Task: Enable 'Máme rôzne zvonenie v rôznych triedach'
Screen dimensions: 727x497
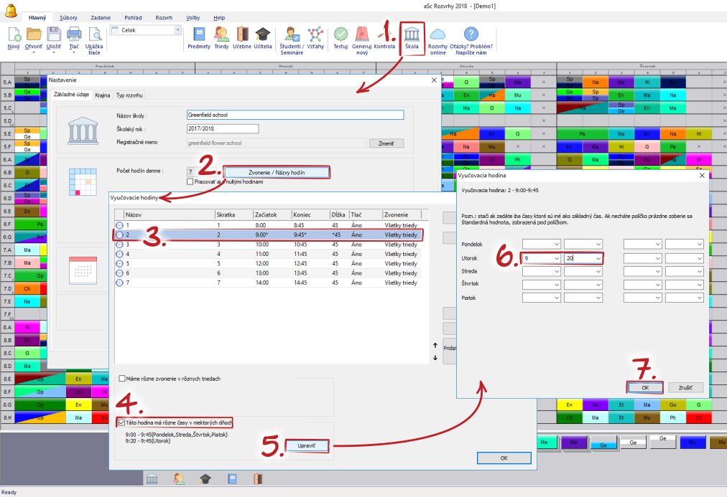Action: (121, 378)
